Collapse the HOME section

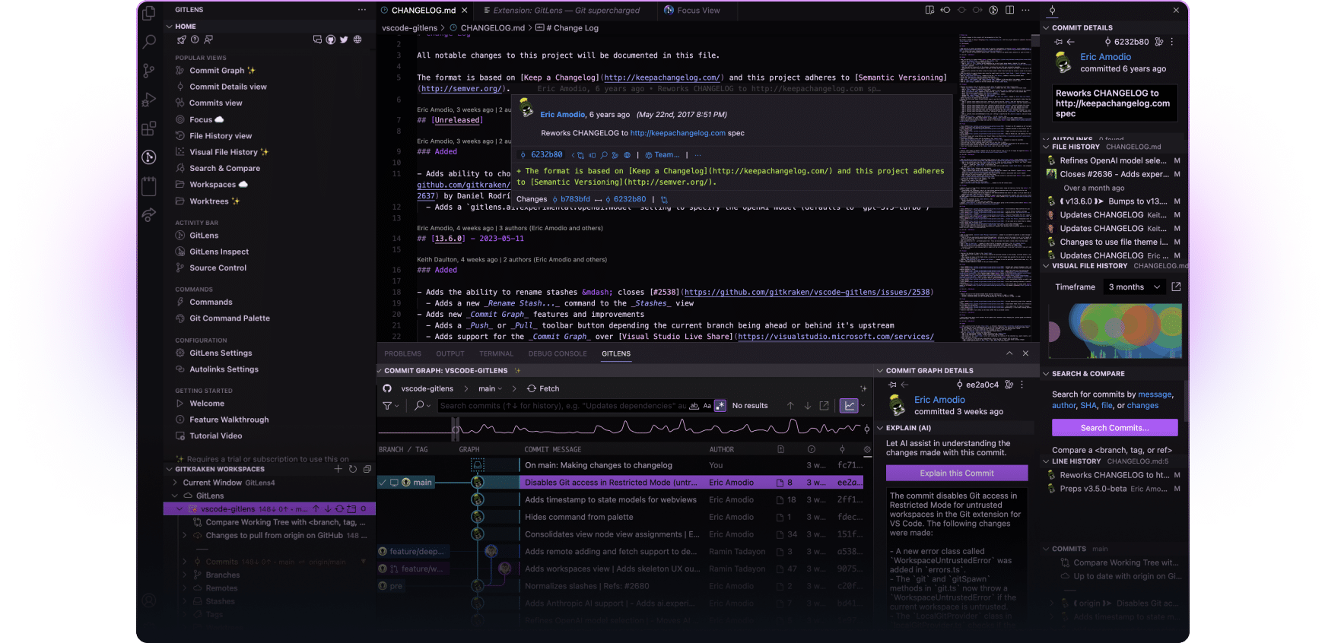click(x=170, y=27)
